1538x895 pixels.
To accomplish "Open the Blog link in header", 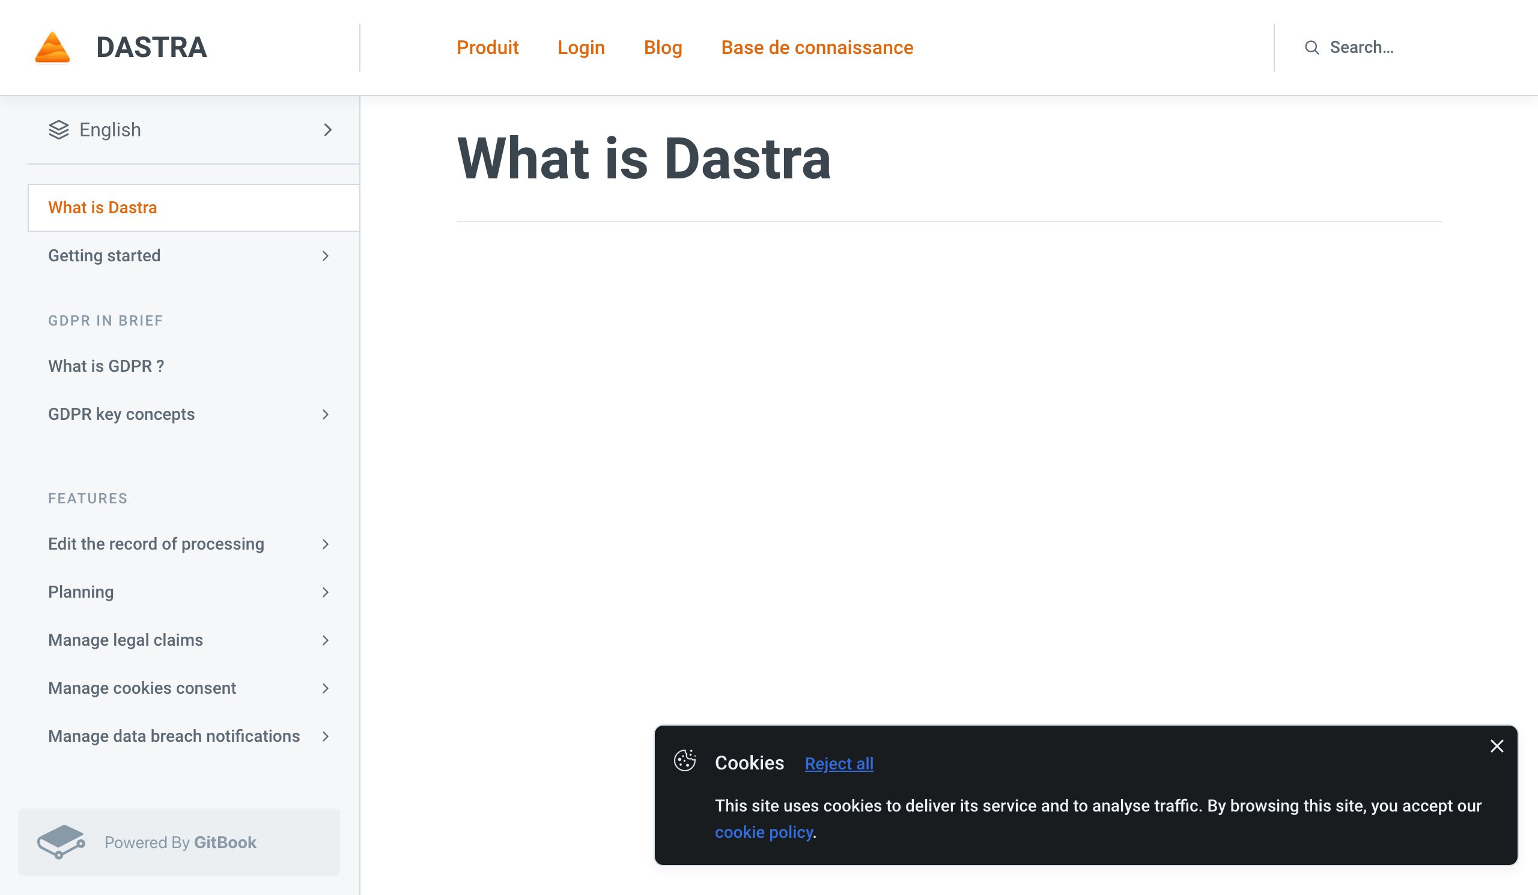I will click(663, 47).
